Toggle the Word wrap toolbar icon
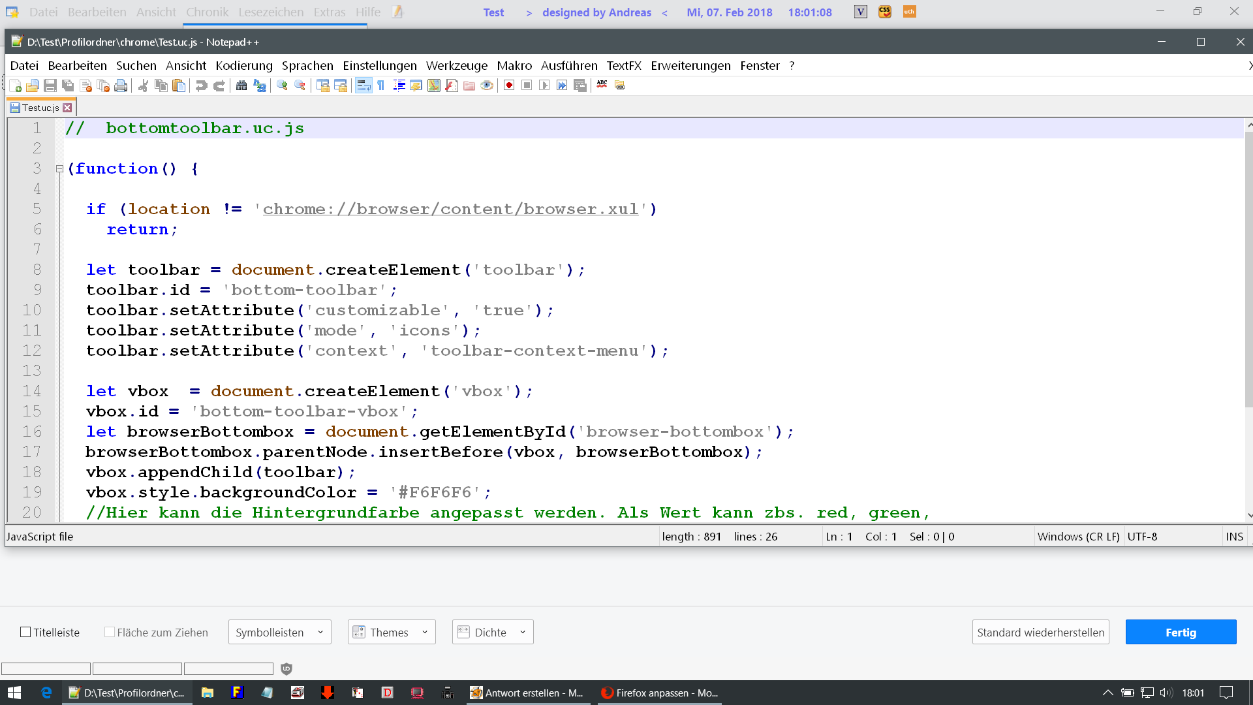Screen dimensions: 1253x705 click(364, 86)
